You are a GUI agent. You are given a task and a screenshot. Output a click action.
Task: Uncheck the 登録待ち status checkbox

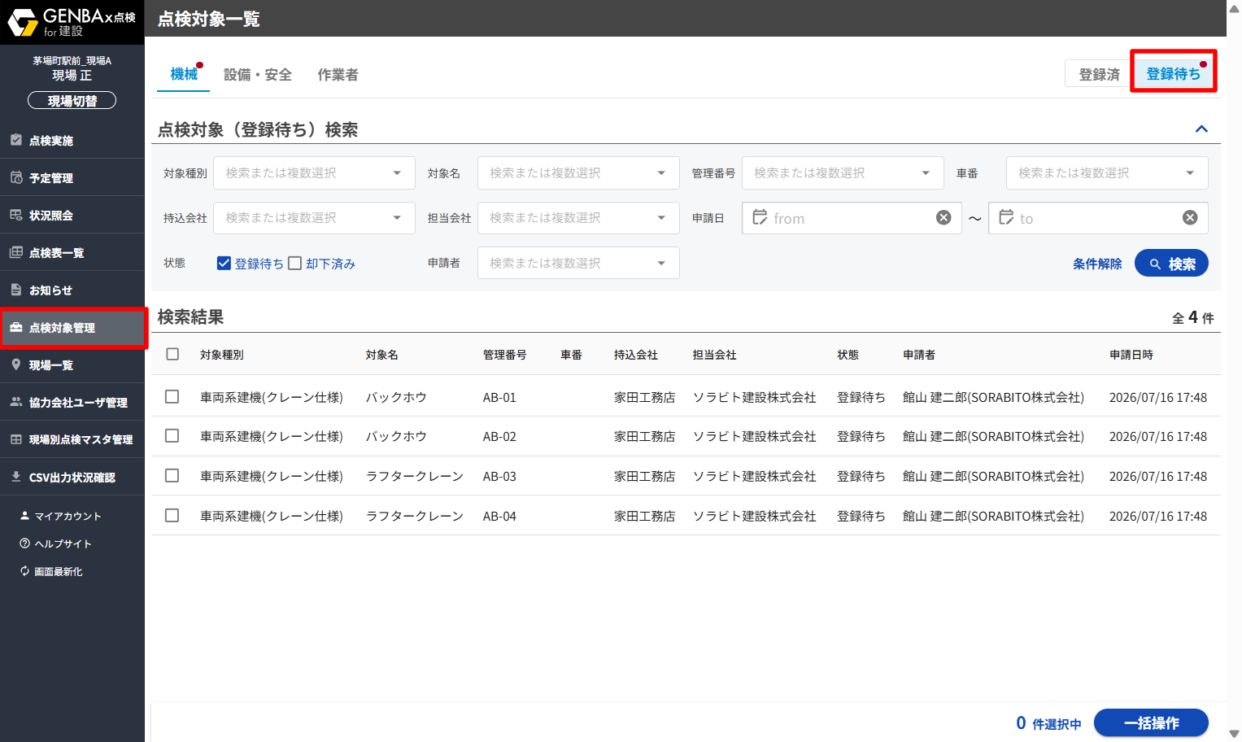tap(224, 263)
